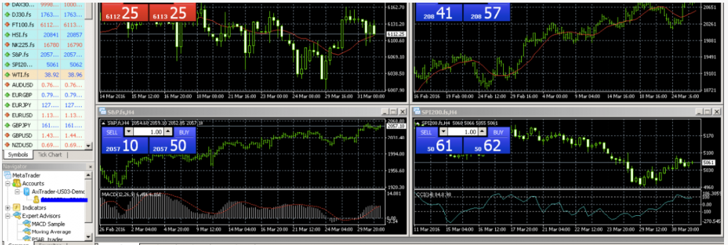This screenshot has height=245, width=728.
Task: Click Market Watch scrollbar down arrow
Action: pos(89,146)
